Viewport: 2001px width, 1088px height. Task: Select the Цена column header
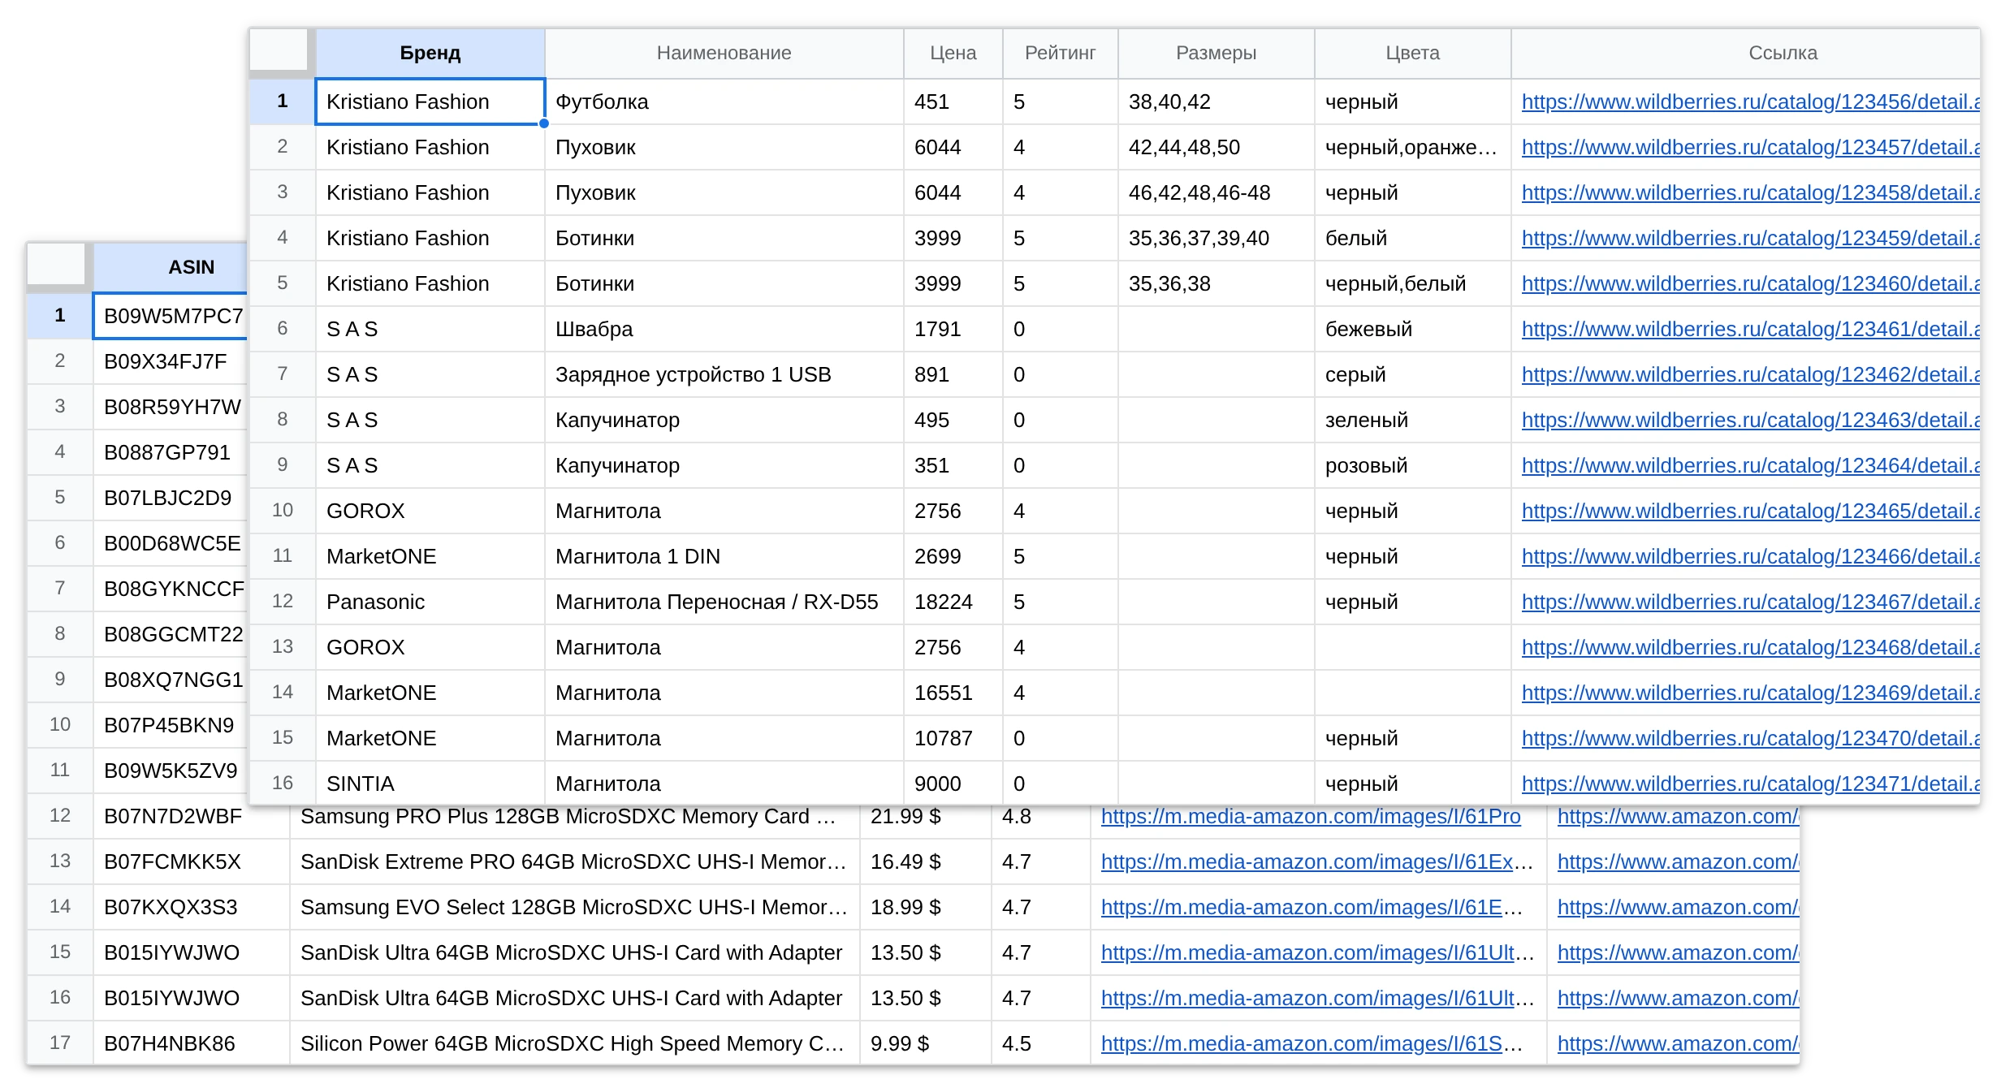coord(953,53)
